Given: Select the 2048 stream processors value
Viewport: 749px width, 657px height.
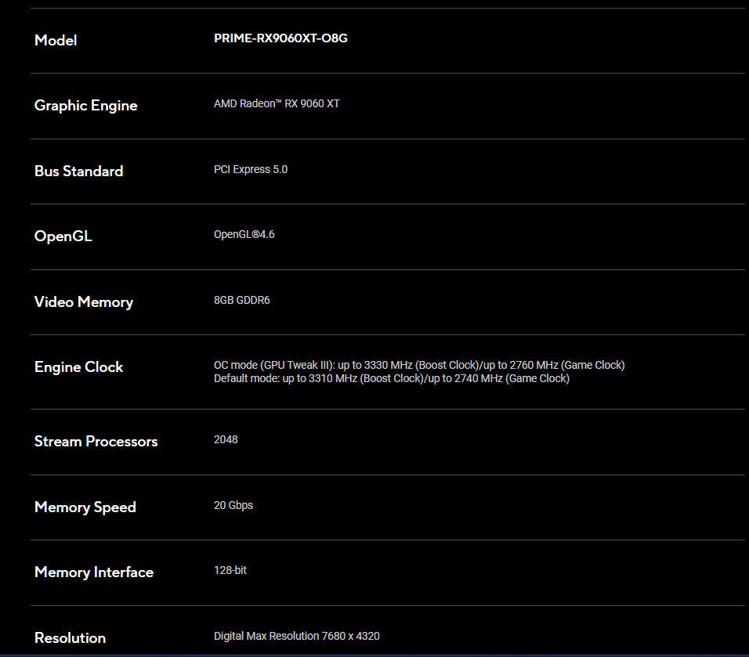Looking at the screenshot, I should point(226,439).
